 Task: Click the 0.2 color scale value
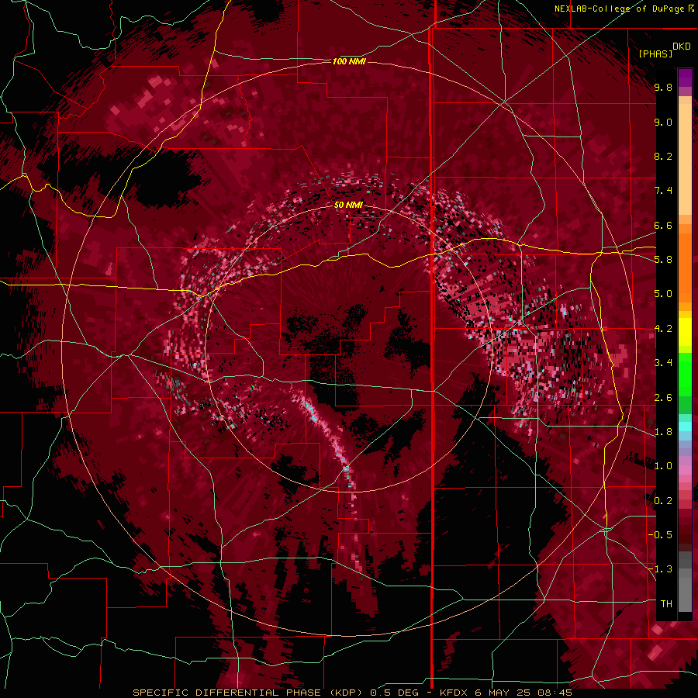point(663,501)
